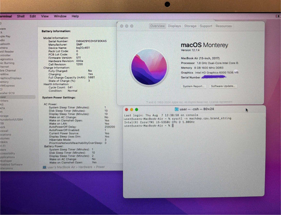Select Parallel SCSI in System Report sidebar

pos(7,93)
